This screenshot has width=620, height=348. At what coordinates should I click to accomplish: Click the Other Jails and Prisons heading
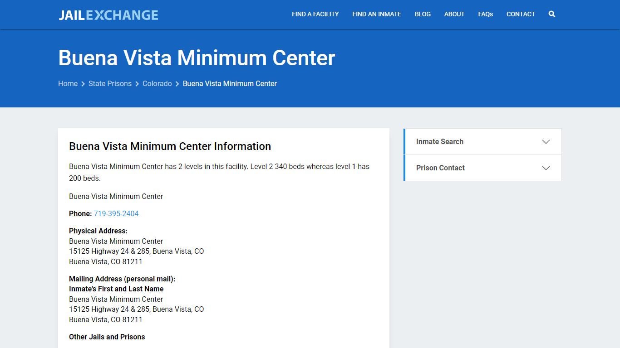point(107,337)
